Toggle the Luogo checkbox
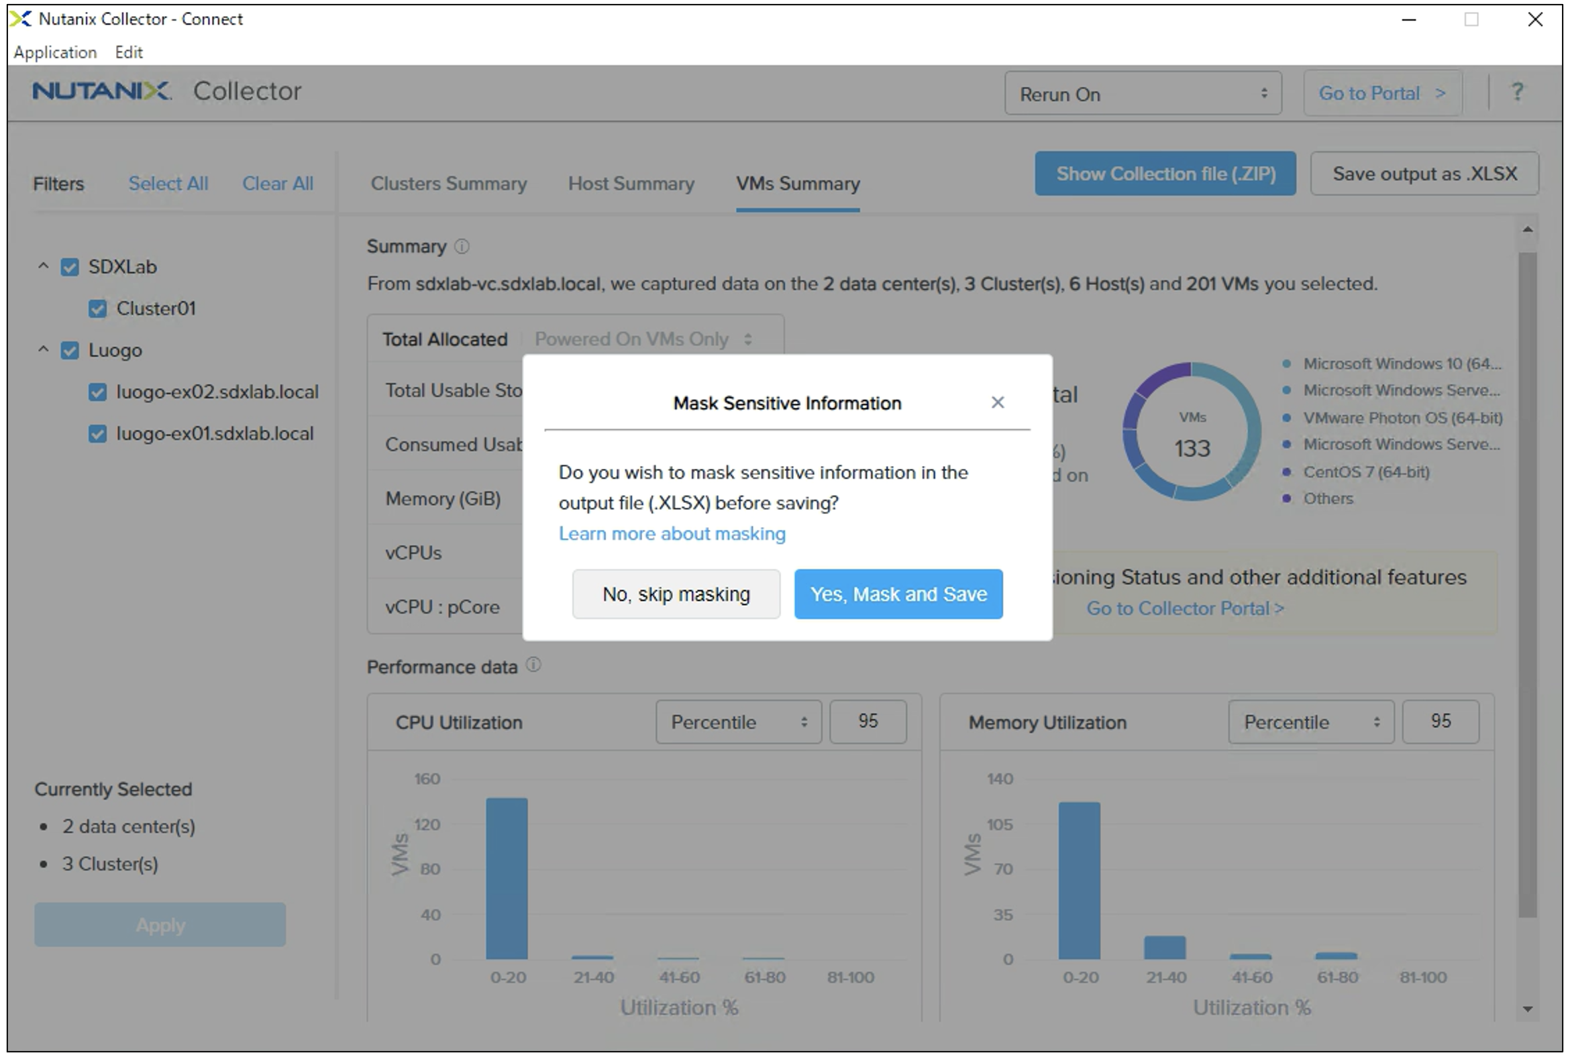The width and height of the screenshot is (1570, 1057). pyautogui.click(x=70, y=351)
